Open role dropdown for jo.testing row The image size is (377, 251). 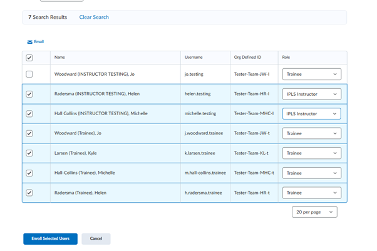[x=312, y=74]
